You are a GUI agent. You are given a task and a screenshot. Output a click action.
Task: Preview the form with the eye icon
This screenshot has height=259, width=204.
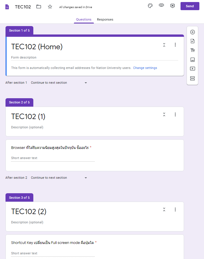[161, 6]
